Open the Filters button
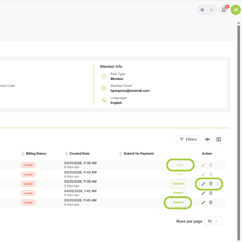The image size is (242, 242). 188,139
